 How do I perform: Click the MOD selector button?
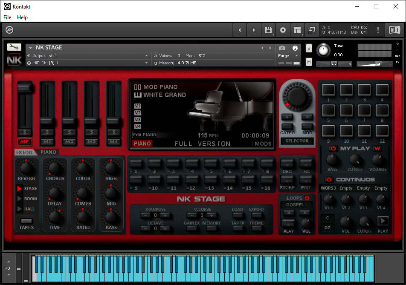point(307,127)
